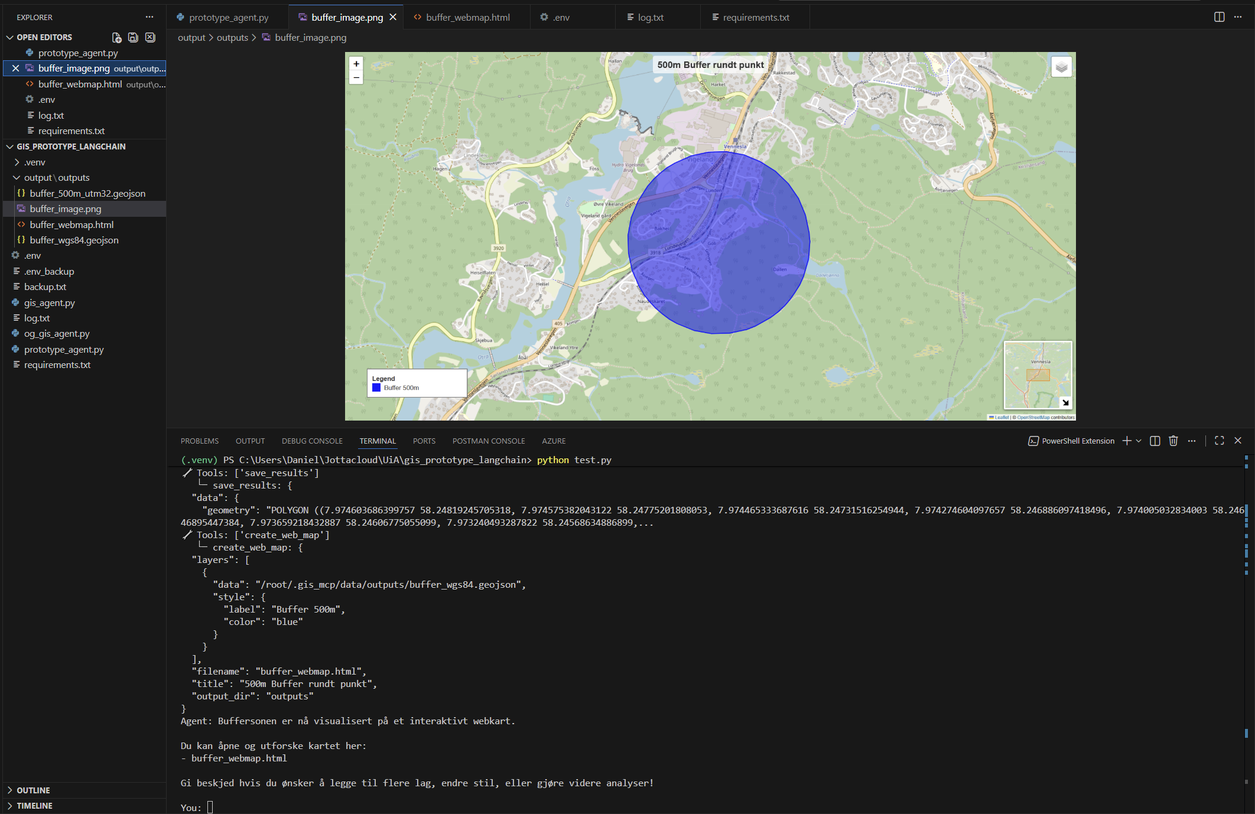
Task: Close the buffer_image.png editor tab
Action: pyautogui.click(x=393, y=17)
